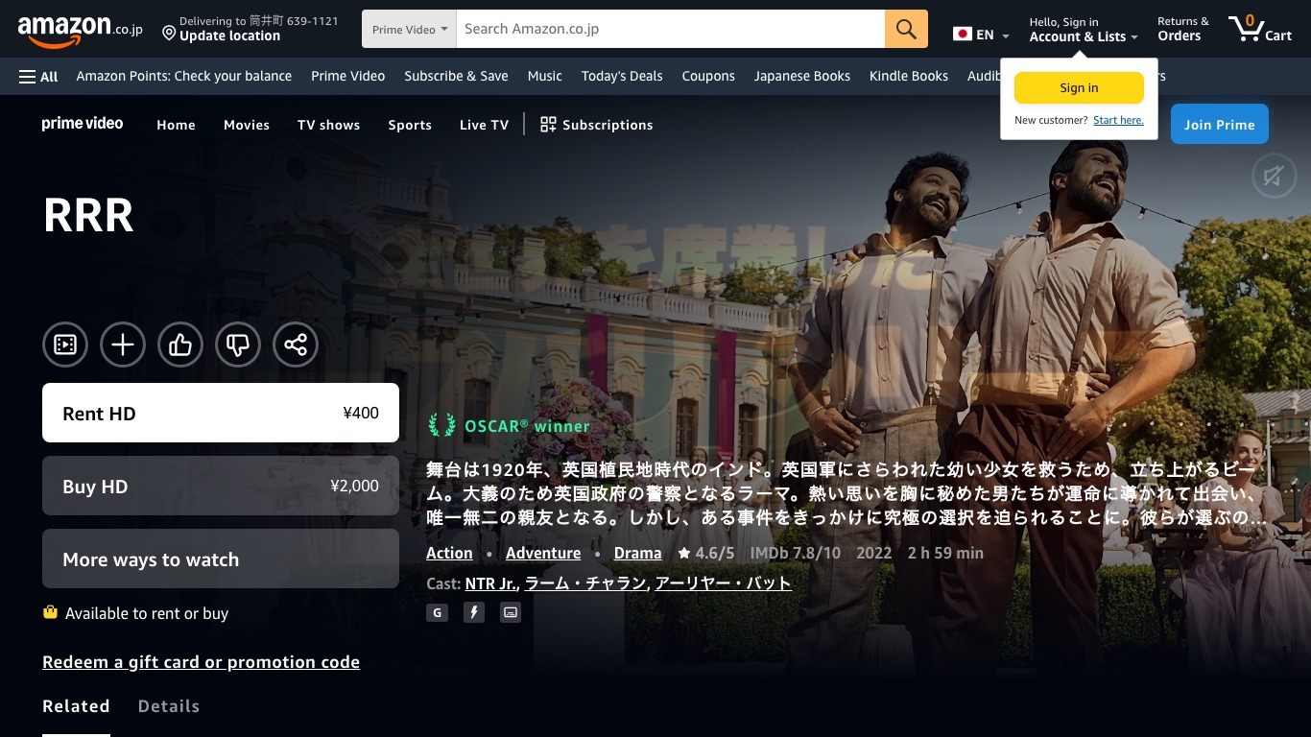Click the search magnifier button
1311x737 pixels.
tap(906, 29)
